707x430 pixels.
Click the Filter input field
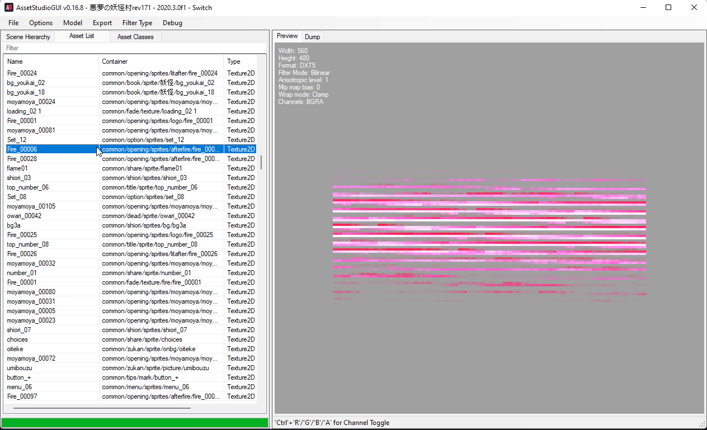click(x=134, y=48)
